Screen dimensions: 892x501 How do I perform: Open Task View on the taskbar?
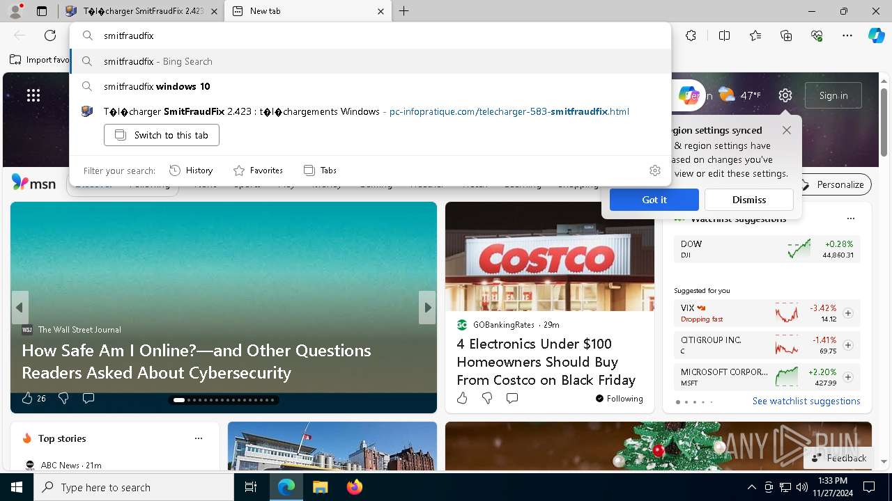coord(251,487)
